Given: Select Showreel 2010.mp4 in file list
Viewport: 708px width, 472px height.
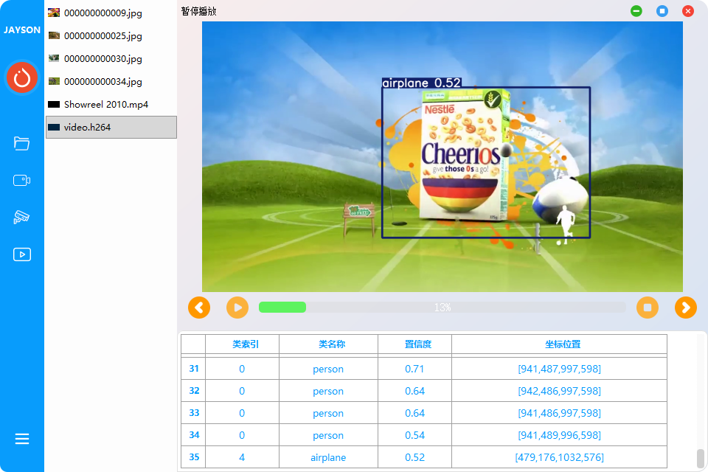Looking at the screenshot, I should (x=111, y=104).
